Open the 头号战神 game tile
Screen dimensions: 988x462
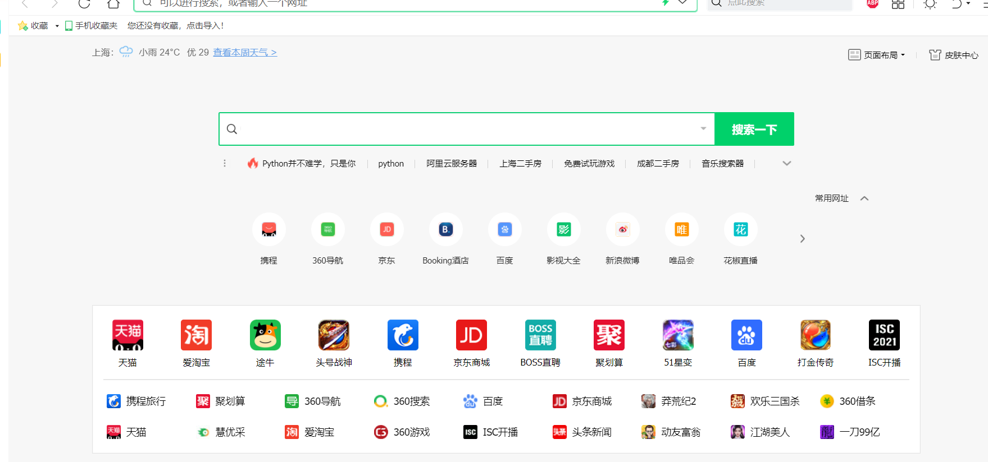tap(334, 335)
